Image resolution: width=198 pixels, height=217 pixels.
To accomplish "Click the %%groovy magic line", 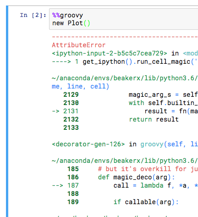I will pos(67,15).
